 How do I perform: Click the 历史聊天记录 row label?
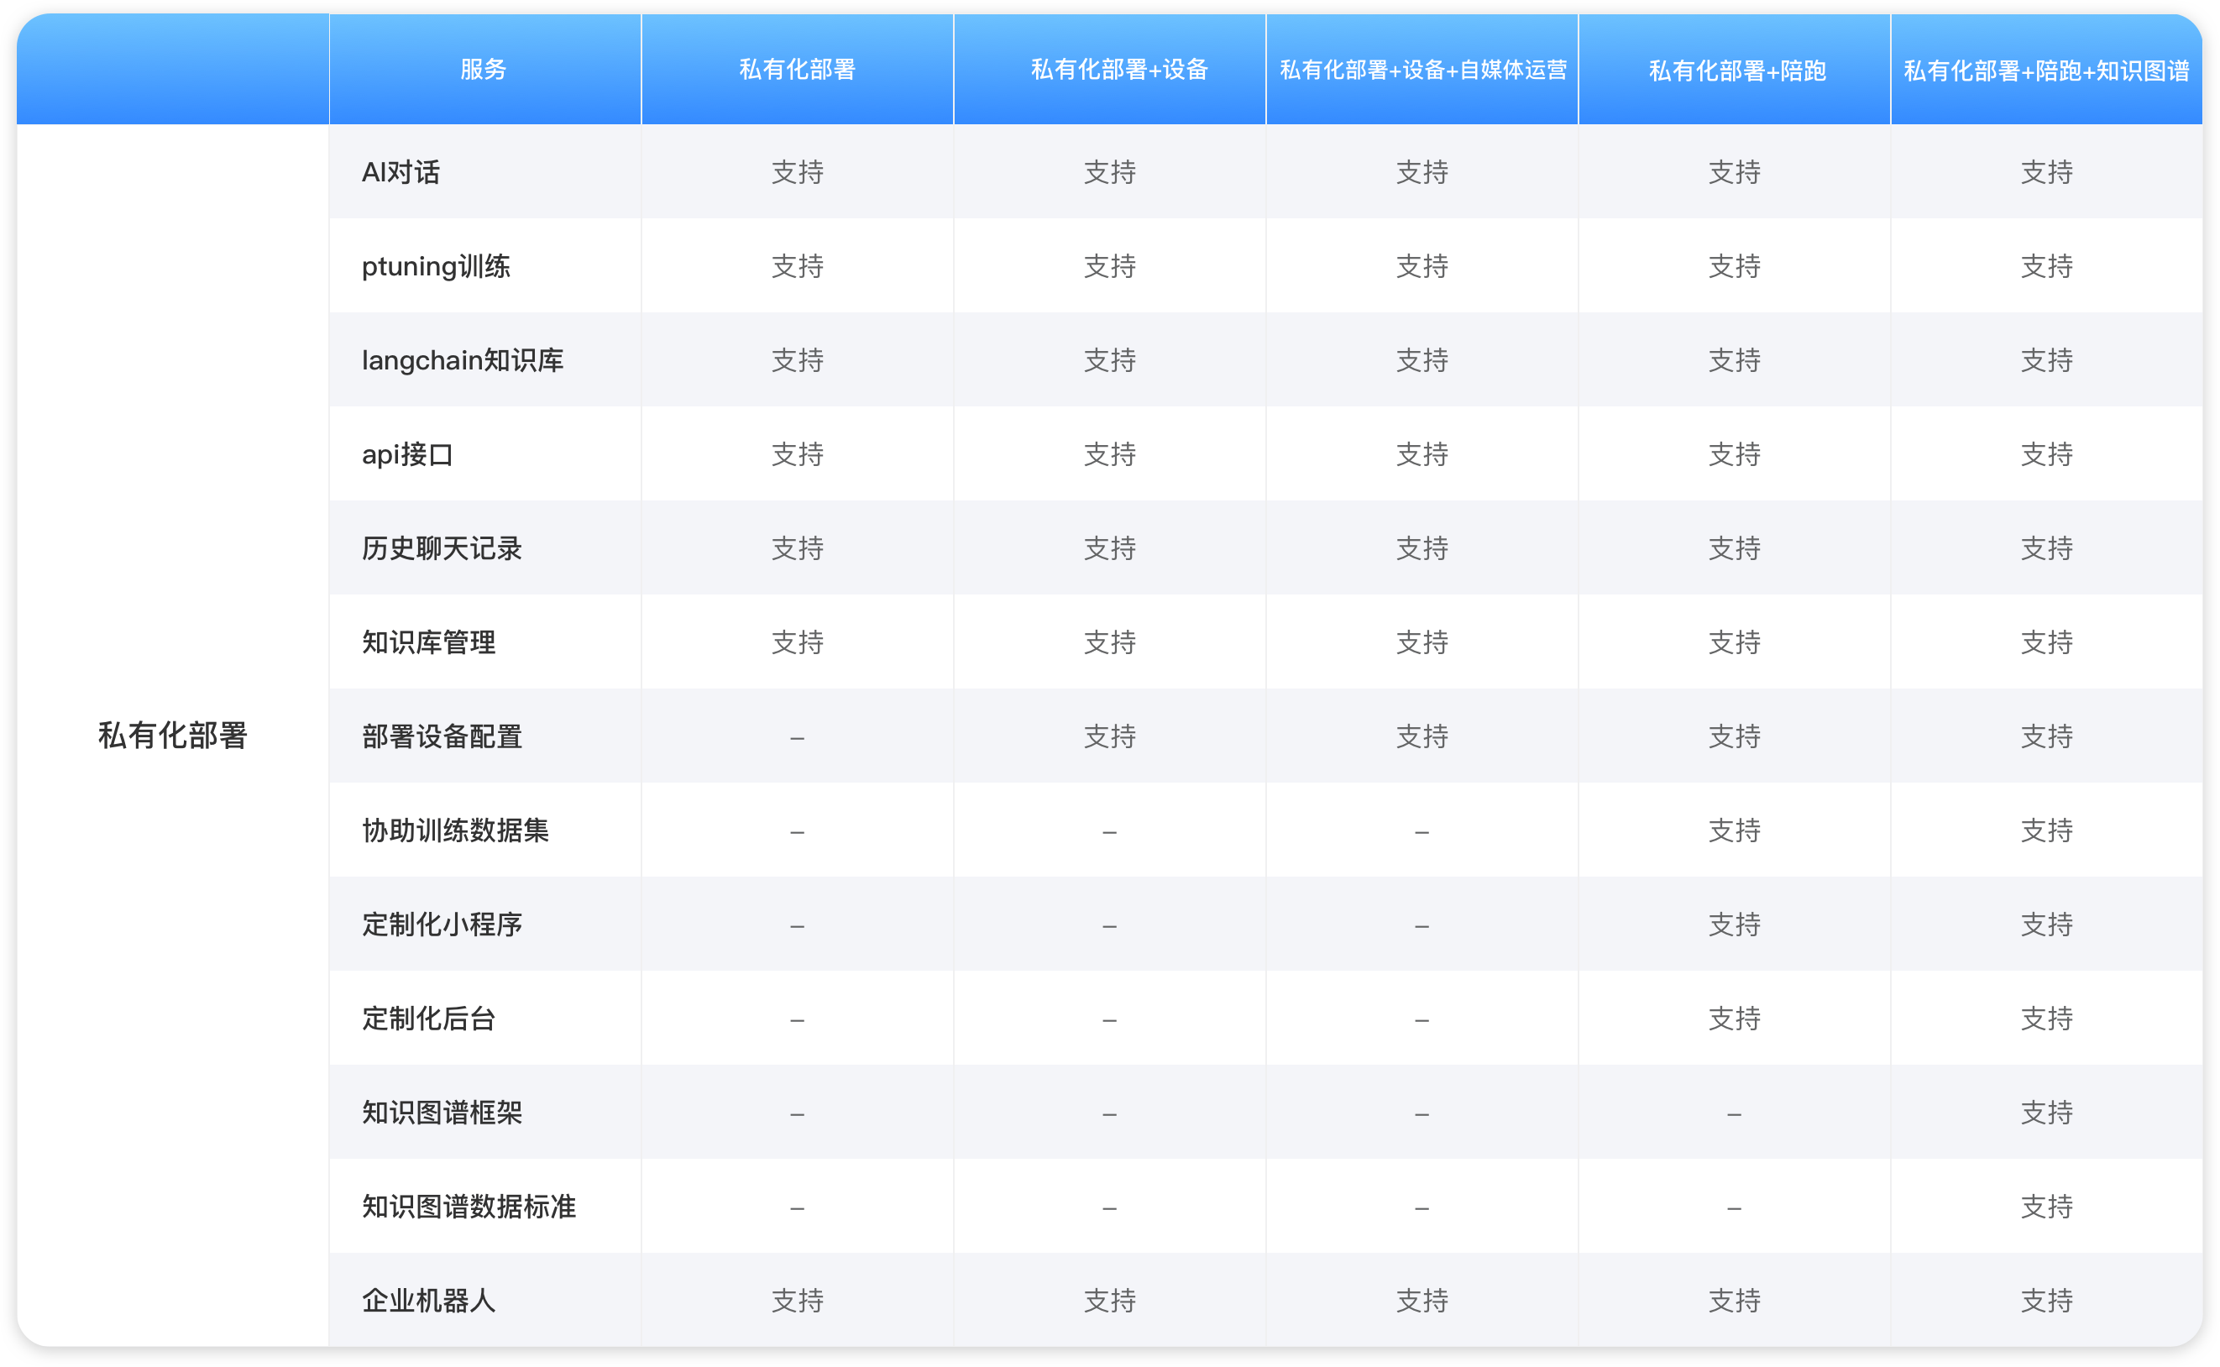[x=442, y=547]
